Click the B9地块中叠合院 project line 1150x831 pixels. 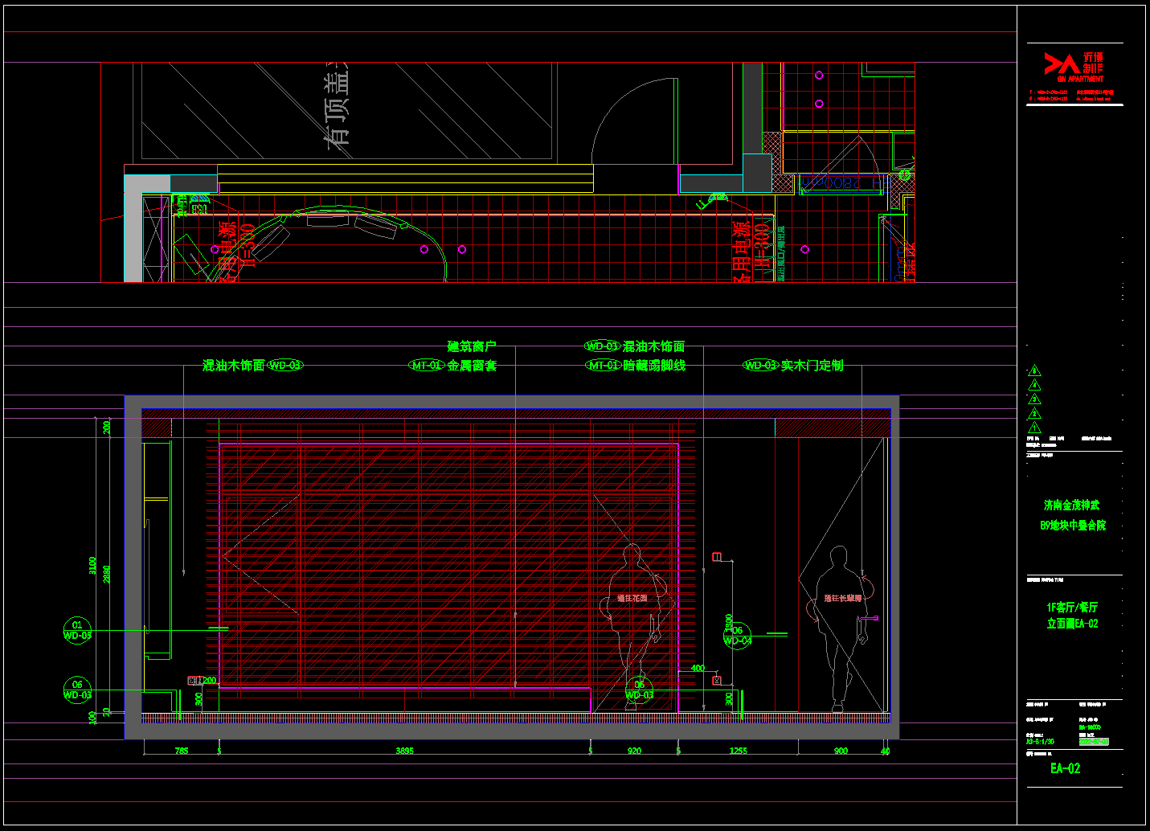point(1073,526)
